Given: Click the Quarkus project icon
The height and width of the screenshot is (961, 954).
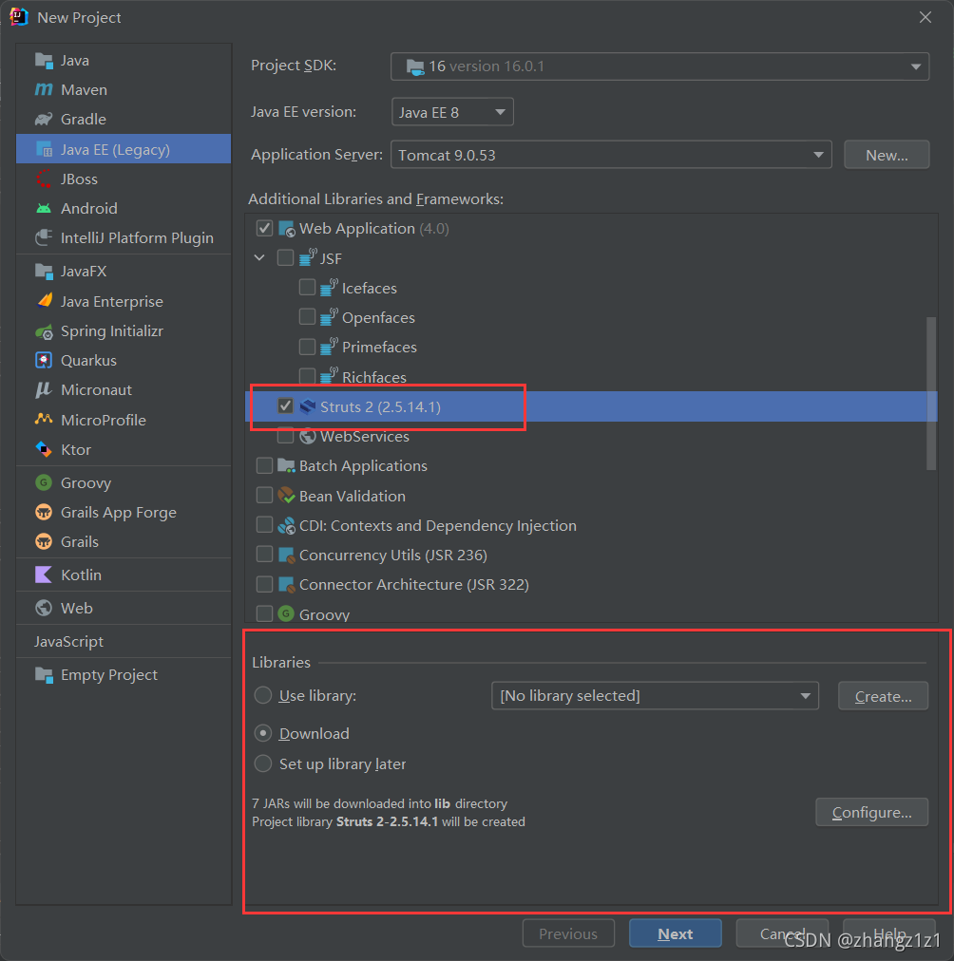Looking at the screenshot, I should [x=44, y=361].
